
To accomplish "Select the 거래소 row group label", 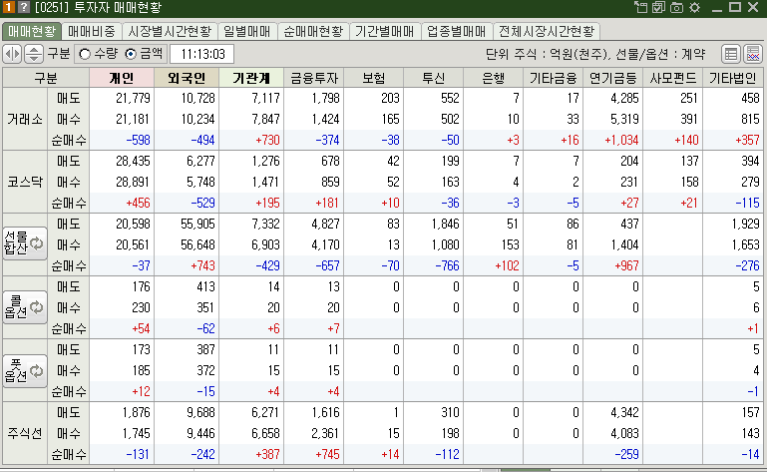I will [25, 119].
